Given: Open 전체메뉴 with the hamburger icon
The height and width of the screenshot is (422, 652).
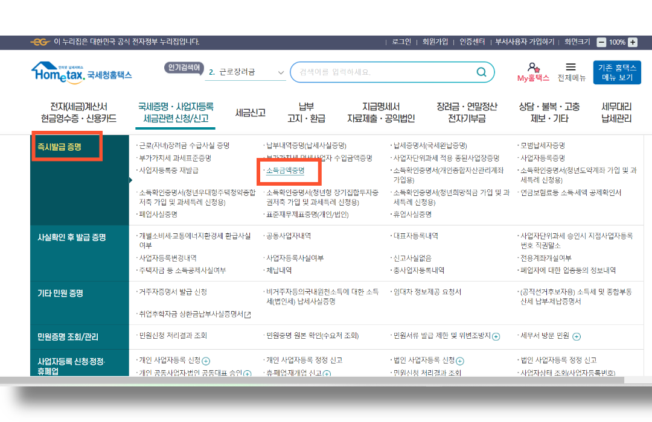Looking at the screenshot, I should point(570,68).
